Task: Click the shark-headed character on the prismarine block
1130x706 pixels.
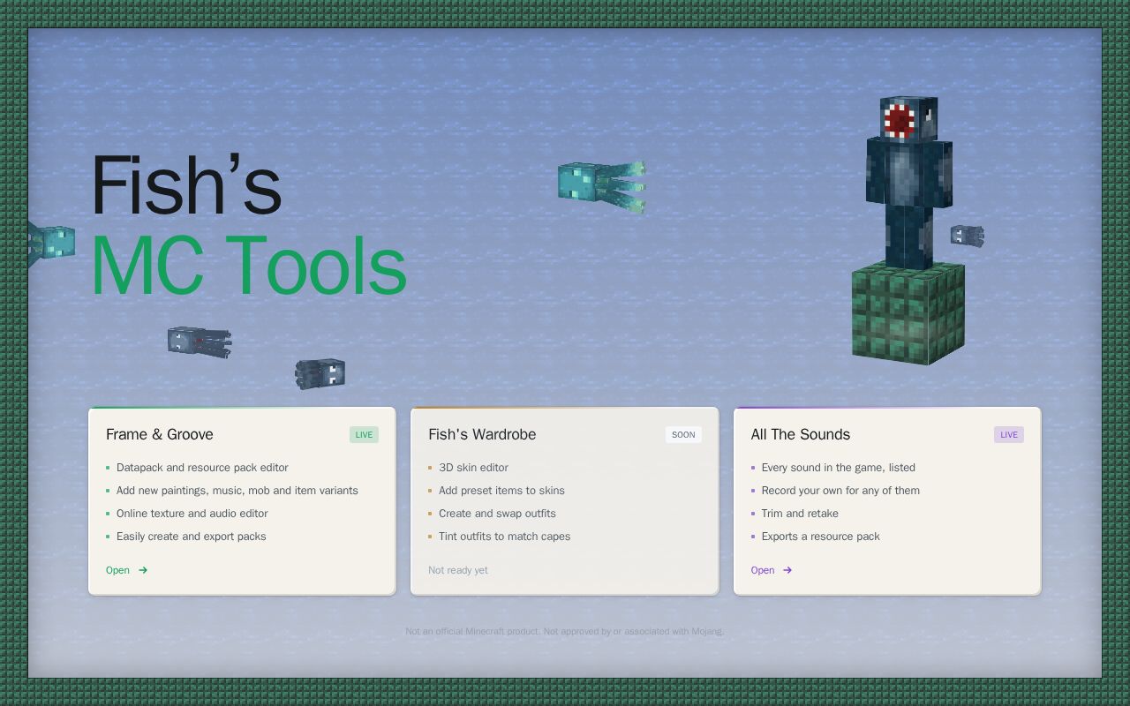Action: (x=908, y=181)
